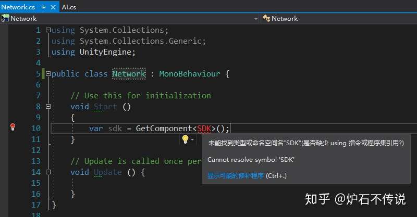Screen dimensions: 417x217
Task: Click the red error lightbulb in margin
Action: coord(13,127)
